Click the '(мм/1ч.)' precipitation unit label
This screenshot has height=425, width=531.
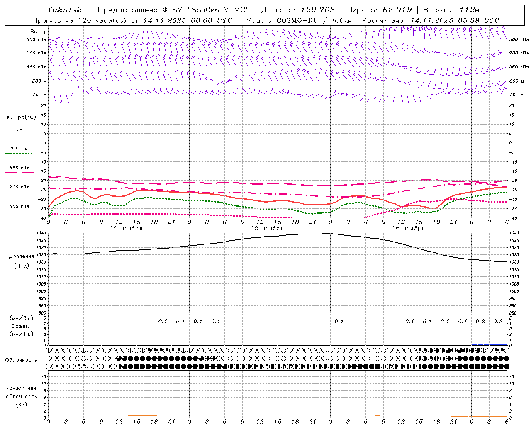[x=22, y=334]
